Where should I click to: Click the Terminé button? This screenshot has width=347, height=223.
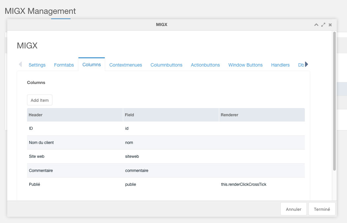point(322,209)
